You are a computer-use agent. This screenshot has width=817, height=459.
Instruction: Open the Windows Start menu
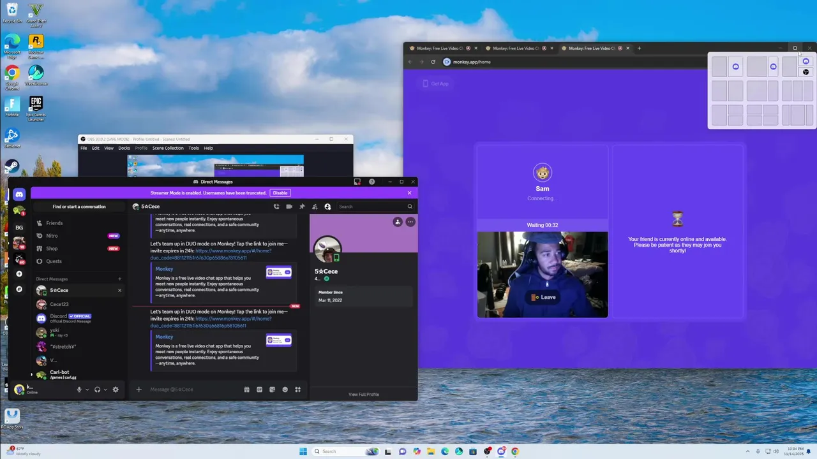pos(303,451)
